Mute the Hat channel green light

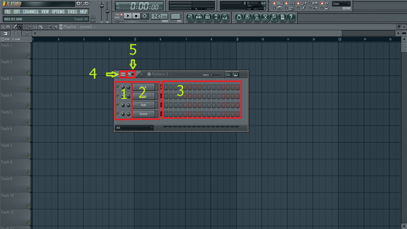point(118,105)
